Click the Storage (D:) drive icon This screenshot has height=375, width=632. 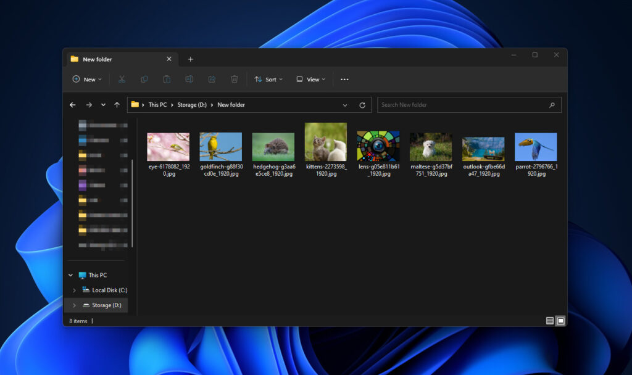click(x=86, y=305)
